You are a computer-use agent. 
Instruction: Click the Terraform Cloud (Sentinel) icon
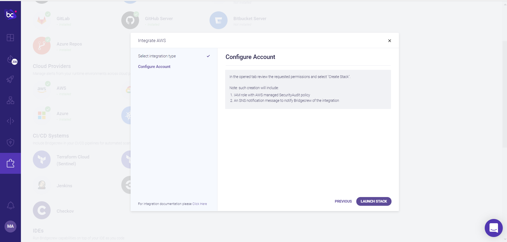[42, 159]
